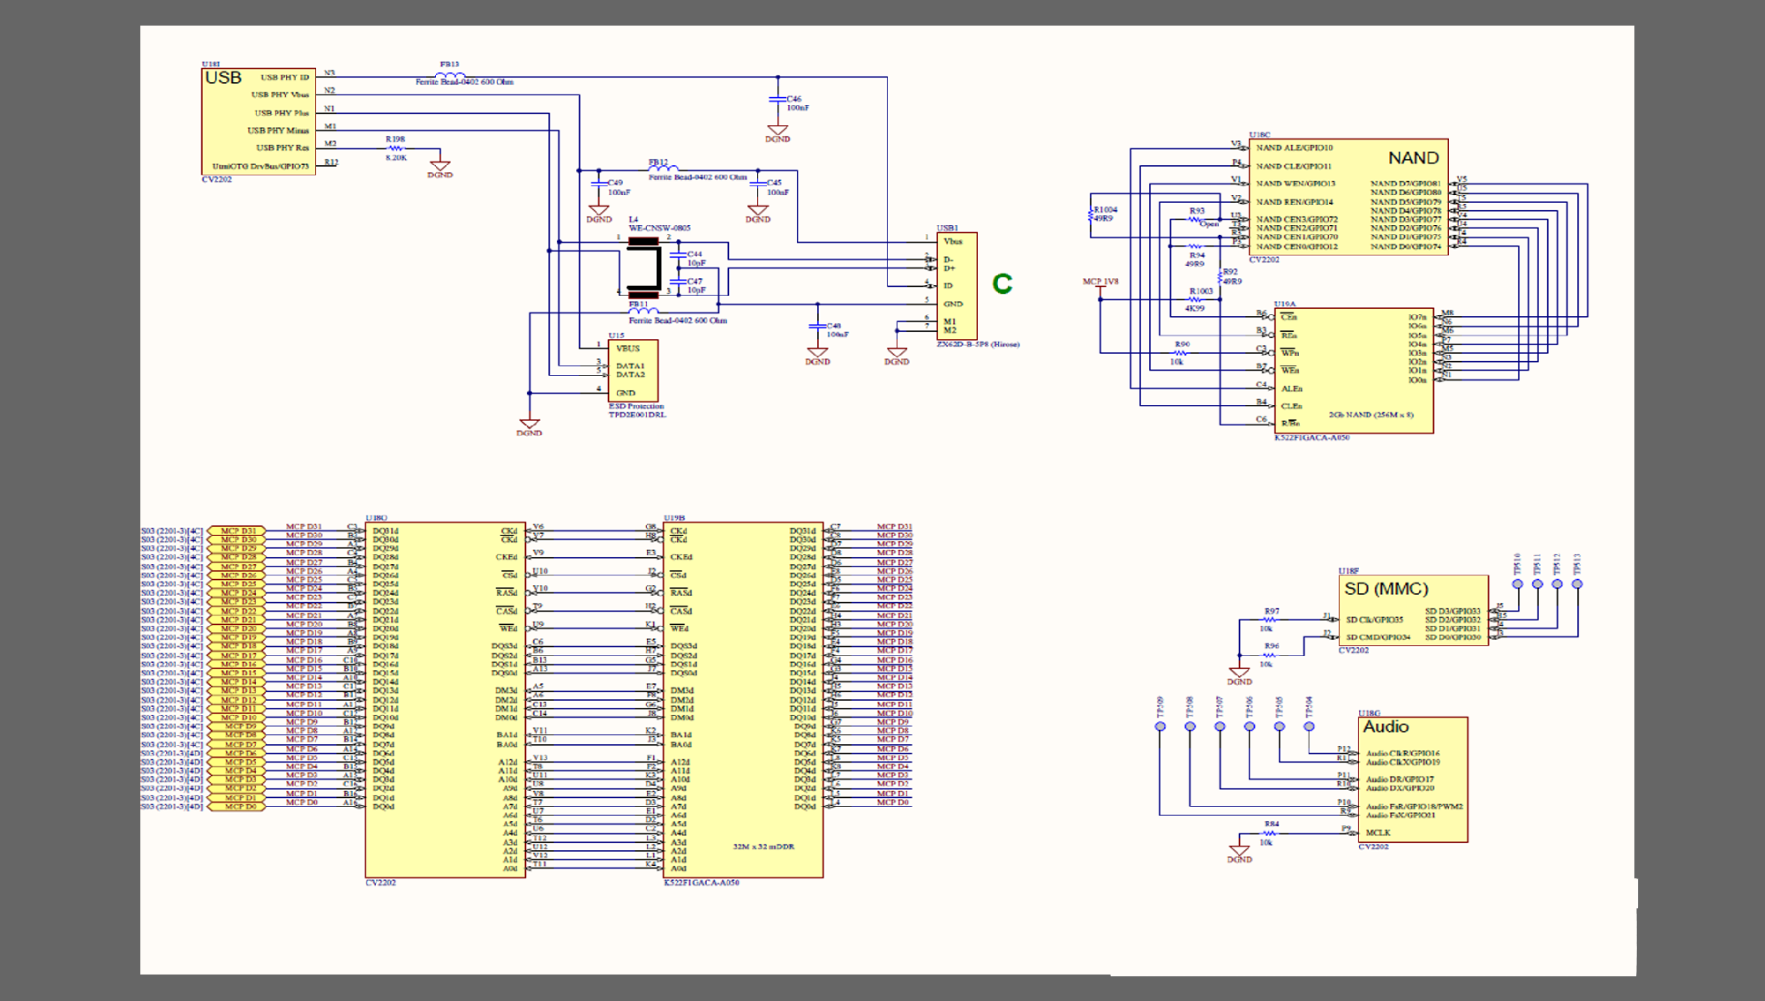The height and width of the screenshot is (1001, 1765).
Task: Click the MCP D0 off-sheet port
Action: pyautogui.click(x=237, y=806)
